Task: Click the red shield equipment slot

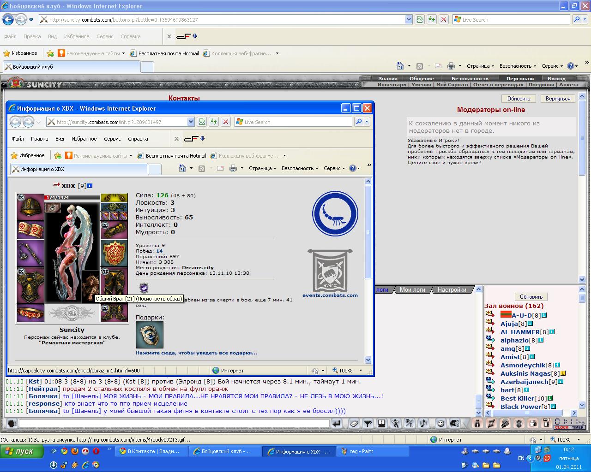Action: click(x=114, y=253)
